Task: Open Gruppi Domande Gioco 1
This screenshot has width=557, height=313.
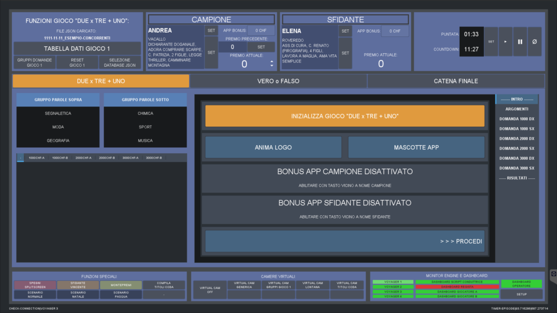Action: point(35,62)
